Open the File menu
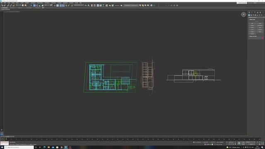This screenshot has width=265, height=149. pyautogui.click(x=2, y=3)
